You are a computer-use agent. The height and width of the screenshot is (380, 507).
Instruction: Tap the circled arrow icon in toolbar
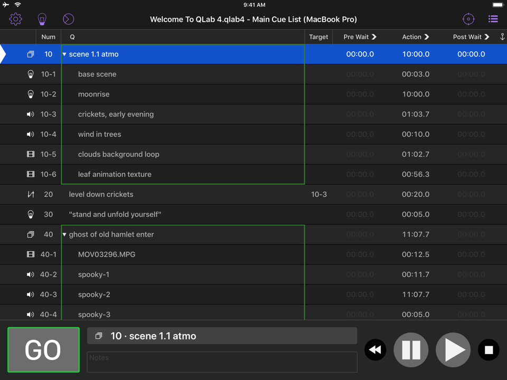tap(68, 20)
